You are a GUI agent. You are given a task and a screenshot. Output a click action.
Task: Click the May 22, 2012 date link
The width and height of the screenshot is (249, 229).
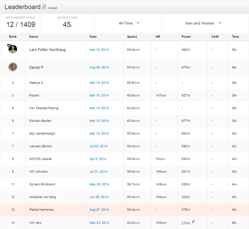coord(99,223)
